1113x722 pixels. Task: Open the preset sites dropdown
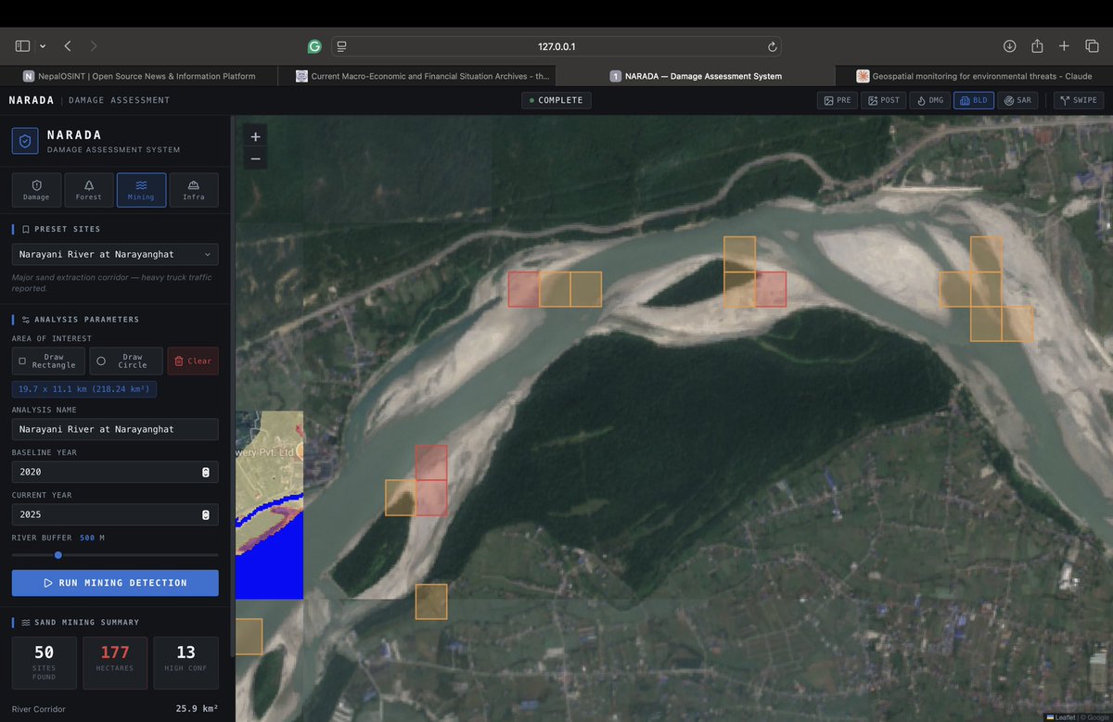pyautogui.click(x=115, y=254)
